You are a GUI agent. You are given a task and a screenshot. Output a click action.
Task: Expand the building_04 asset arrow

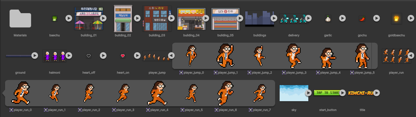(206, 19)
